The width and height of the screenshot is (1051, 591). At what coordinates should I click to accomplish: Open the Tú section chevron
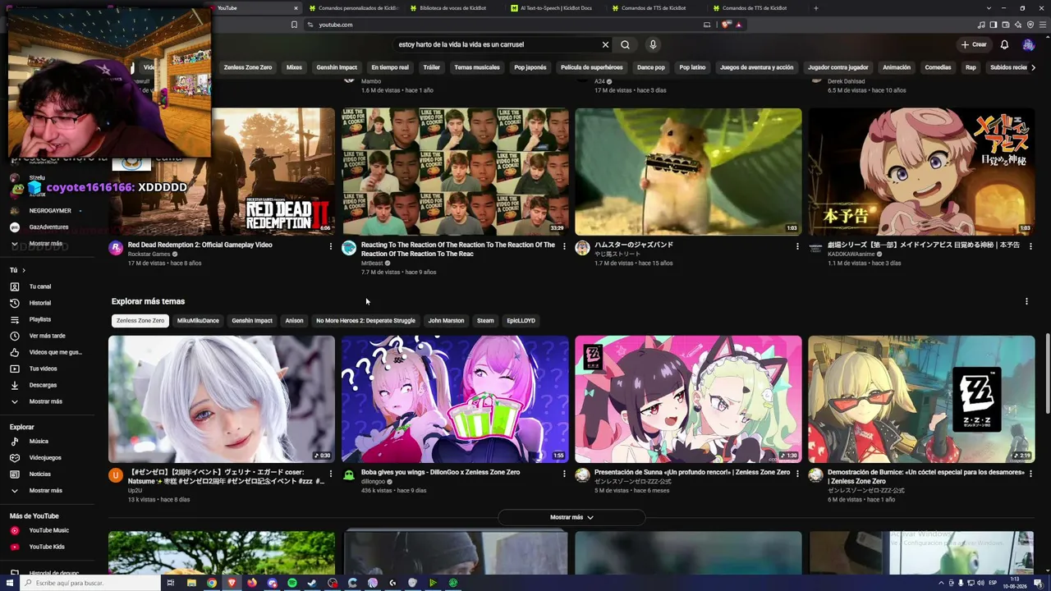pos(24,270)
